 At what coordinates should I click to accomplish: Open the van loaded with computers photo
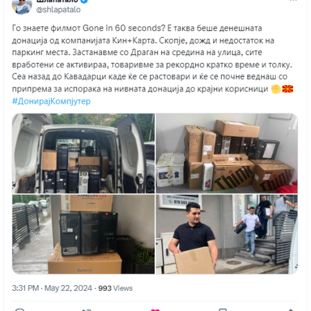pyautogui.click(x=84, y=153)
